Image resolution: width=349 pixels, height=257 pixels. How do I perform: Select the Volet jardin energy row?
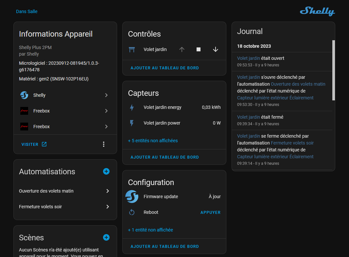coord(174,108)
